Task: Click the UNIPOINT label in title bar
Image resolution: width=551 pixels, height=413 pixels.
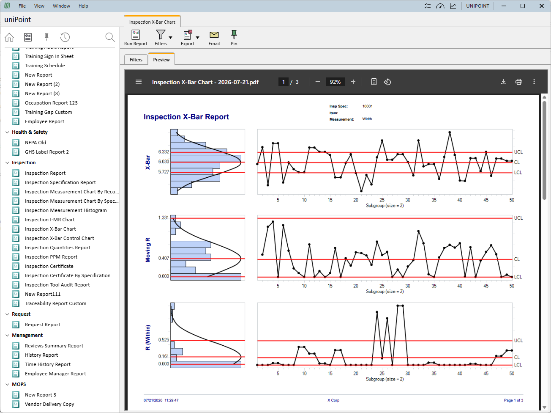Action: click(477, 6)
